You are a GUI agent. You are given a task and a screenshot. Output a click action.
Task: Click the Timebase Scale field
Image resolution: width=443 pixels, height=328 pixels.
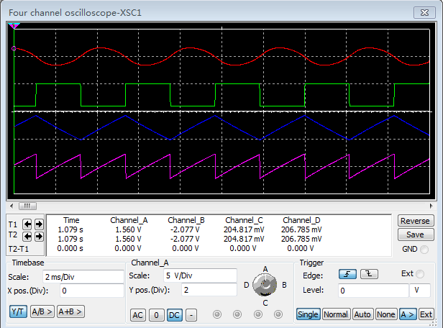pyautogui.click(x=83, y=277)
